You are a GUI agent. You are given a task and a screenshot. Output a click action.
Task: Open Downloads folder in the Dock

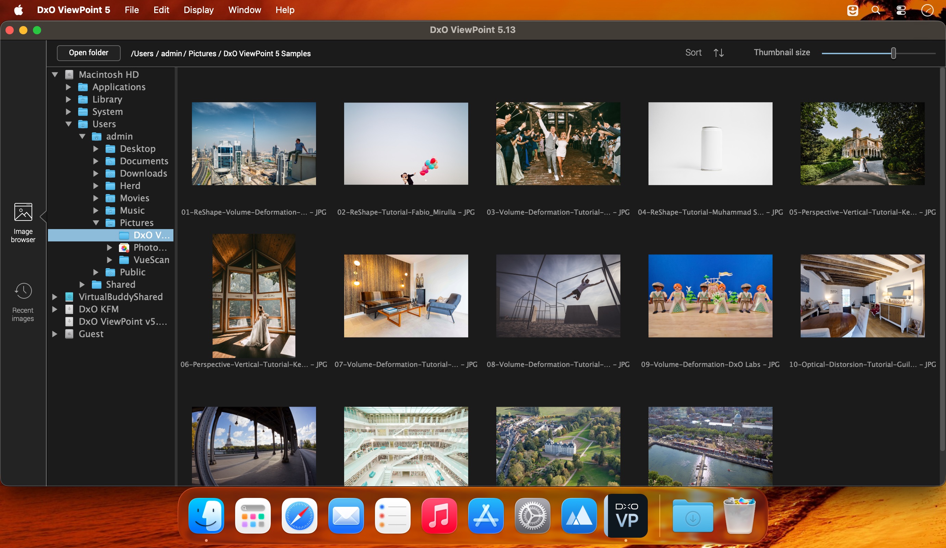(x=693, y=516)
